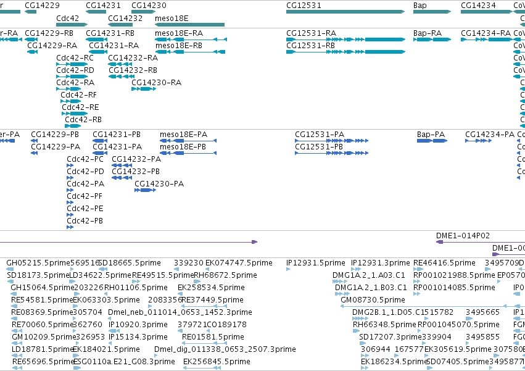The height and width of the screenshot is (371, 525).
Task: Select protein label CG14229-PB
Action: 55,135
